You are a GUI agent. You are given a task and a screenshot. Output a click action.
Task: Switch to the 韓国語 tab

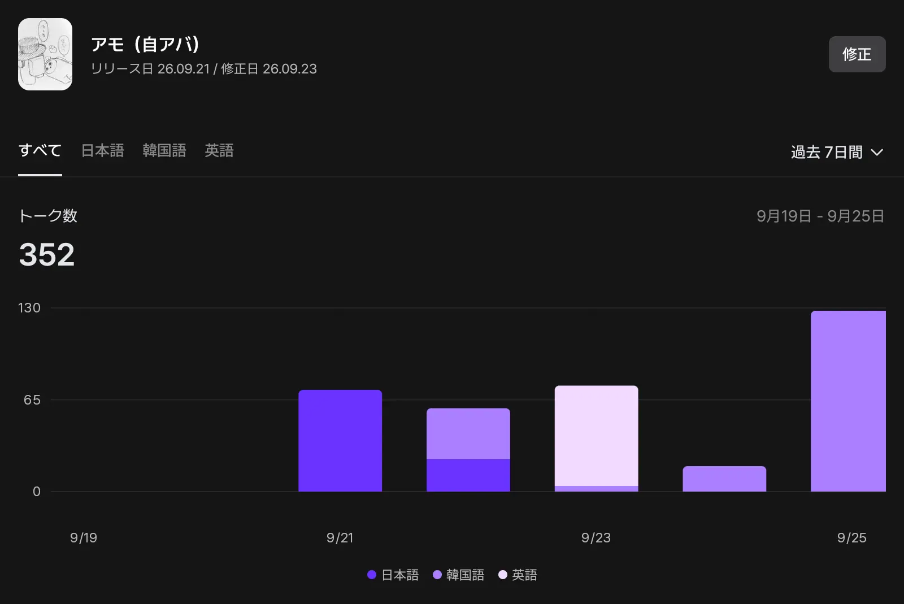164,150
